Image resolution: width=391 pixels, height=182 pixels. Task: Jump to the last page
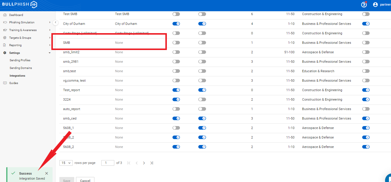point(152,163)
